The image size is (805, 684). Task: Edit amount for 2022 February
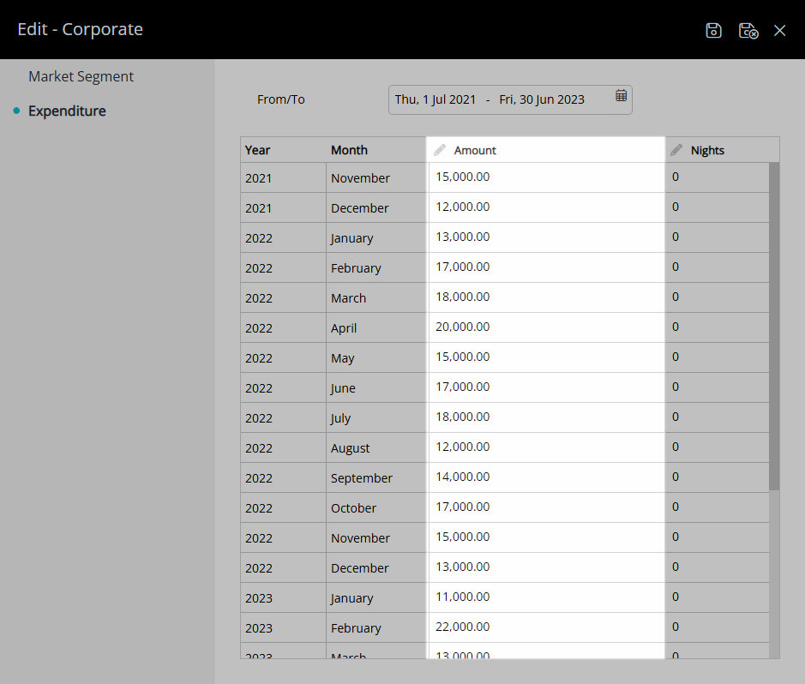pos(546,267)
